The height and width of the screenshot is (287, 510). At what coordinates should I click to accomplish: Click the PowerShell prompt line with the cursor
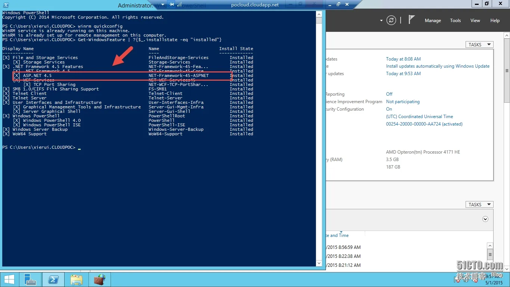pyautogui.click(x=41, y=147)
